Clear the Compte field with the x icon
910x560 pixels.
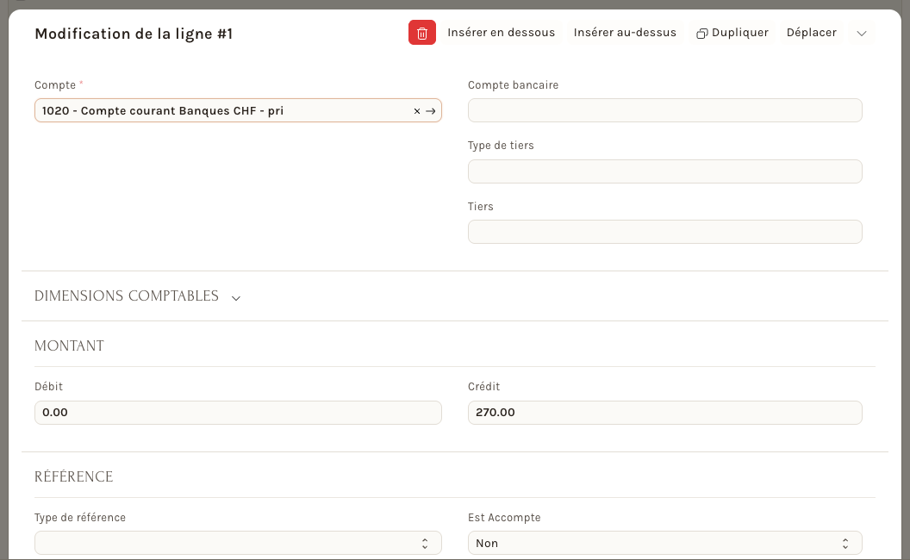(x=417, y=111)
